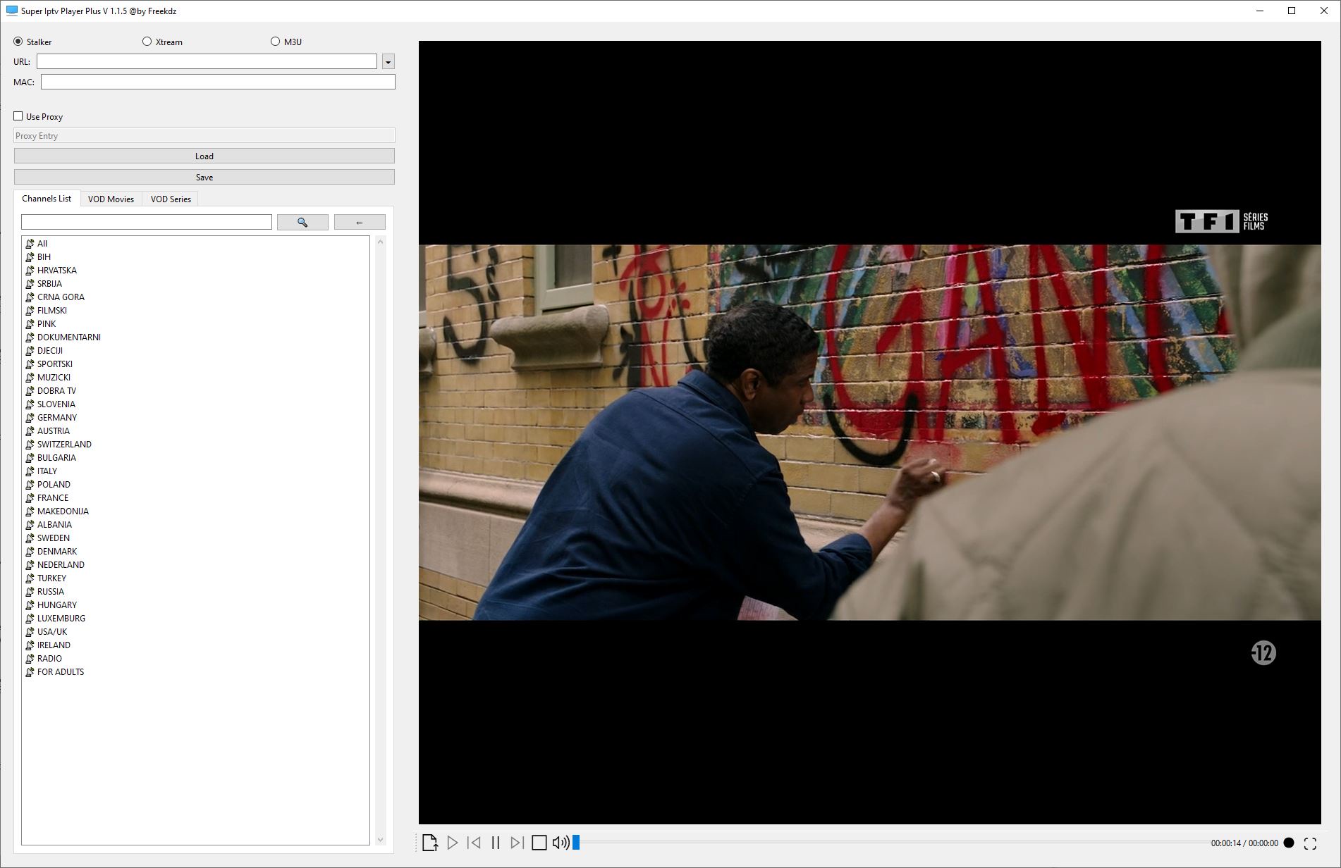
Task: Open a media file with the file icon
Action: [429, 843]
